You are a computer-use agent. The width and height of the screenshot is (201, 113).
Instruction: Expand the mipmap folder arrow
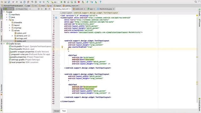pos(10,28)
